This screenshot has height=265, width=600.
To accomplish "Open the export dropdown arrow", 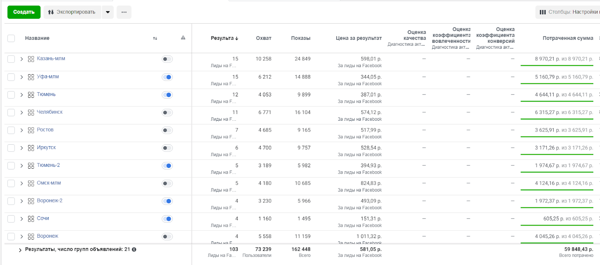I will point(108,12).
